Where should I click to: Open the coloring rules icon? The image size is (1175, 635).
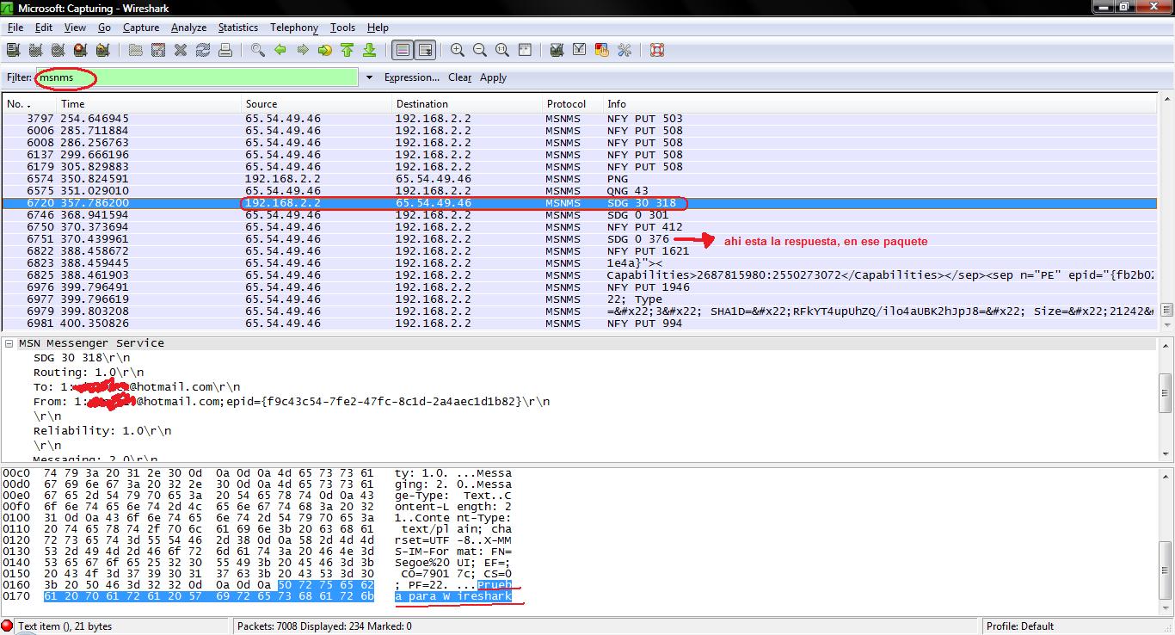[602, 51]
